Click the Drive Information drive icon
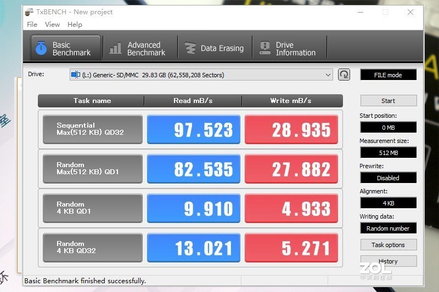Image resolution: width=439 pixels, height=292 pixels. (265, 48)
